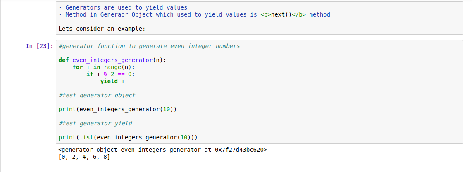Click the 'yield' keyword
Viewport: 472px width, 172px height.
(x=109, y=81)
